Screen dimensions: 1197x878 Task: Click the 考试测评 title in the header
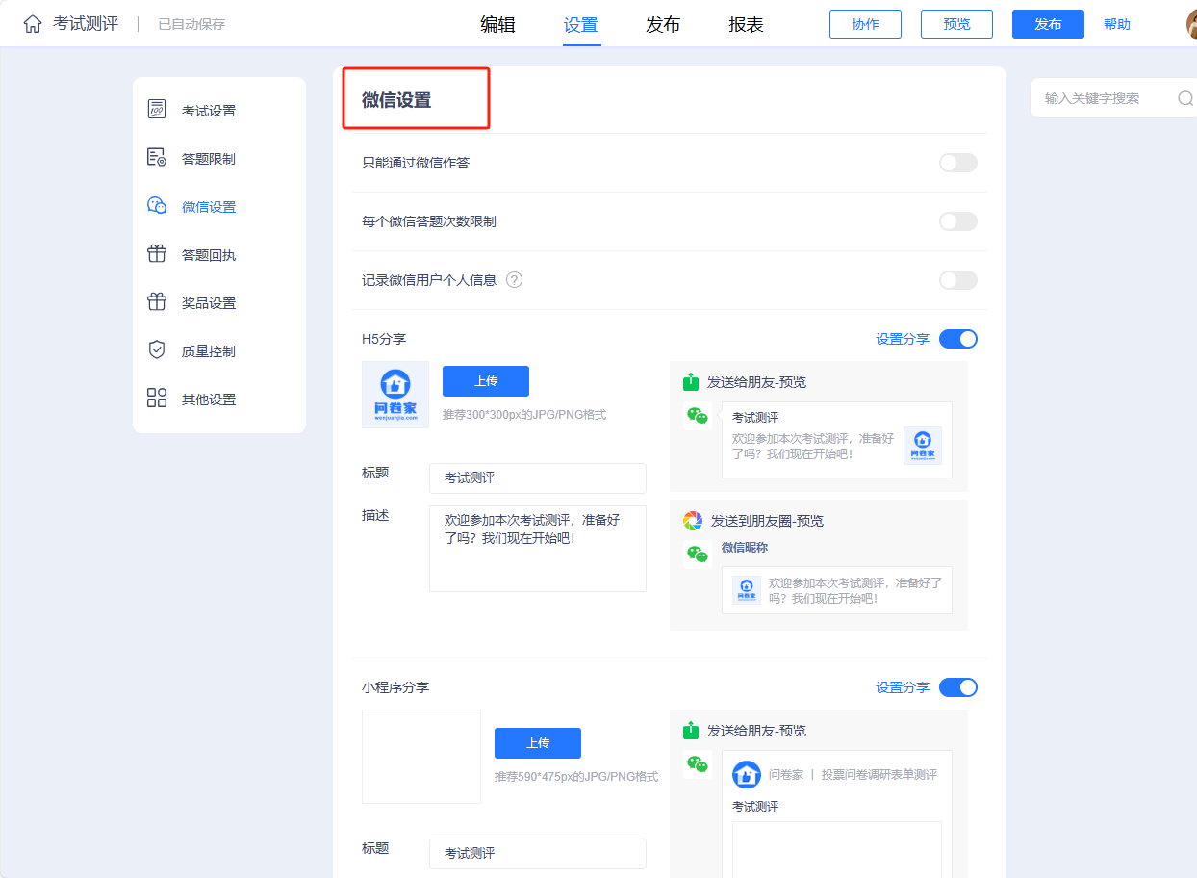pos(86,24)
